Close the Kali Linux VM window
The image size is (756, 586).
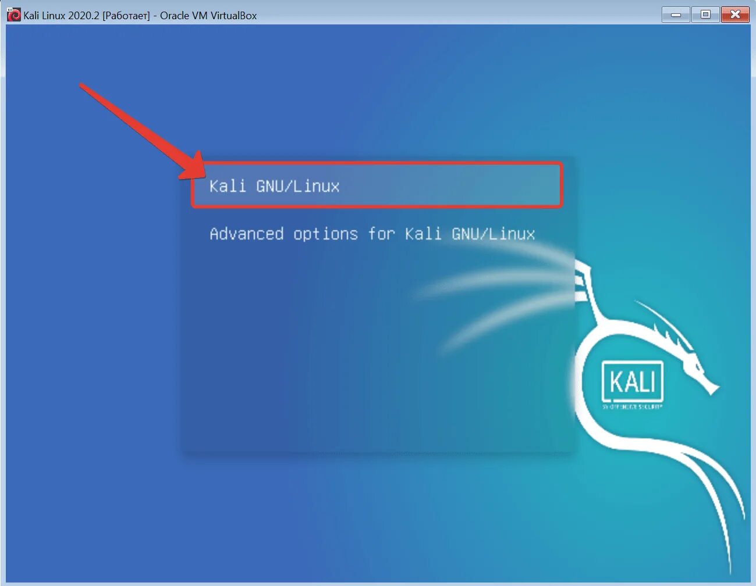[x=735, y=15]
